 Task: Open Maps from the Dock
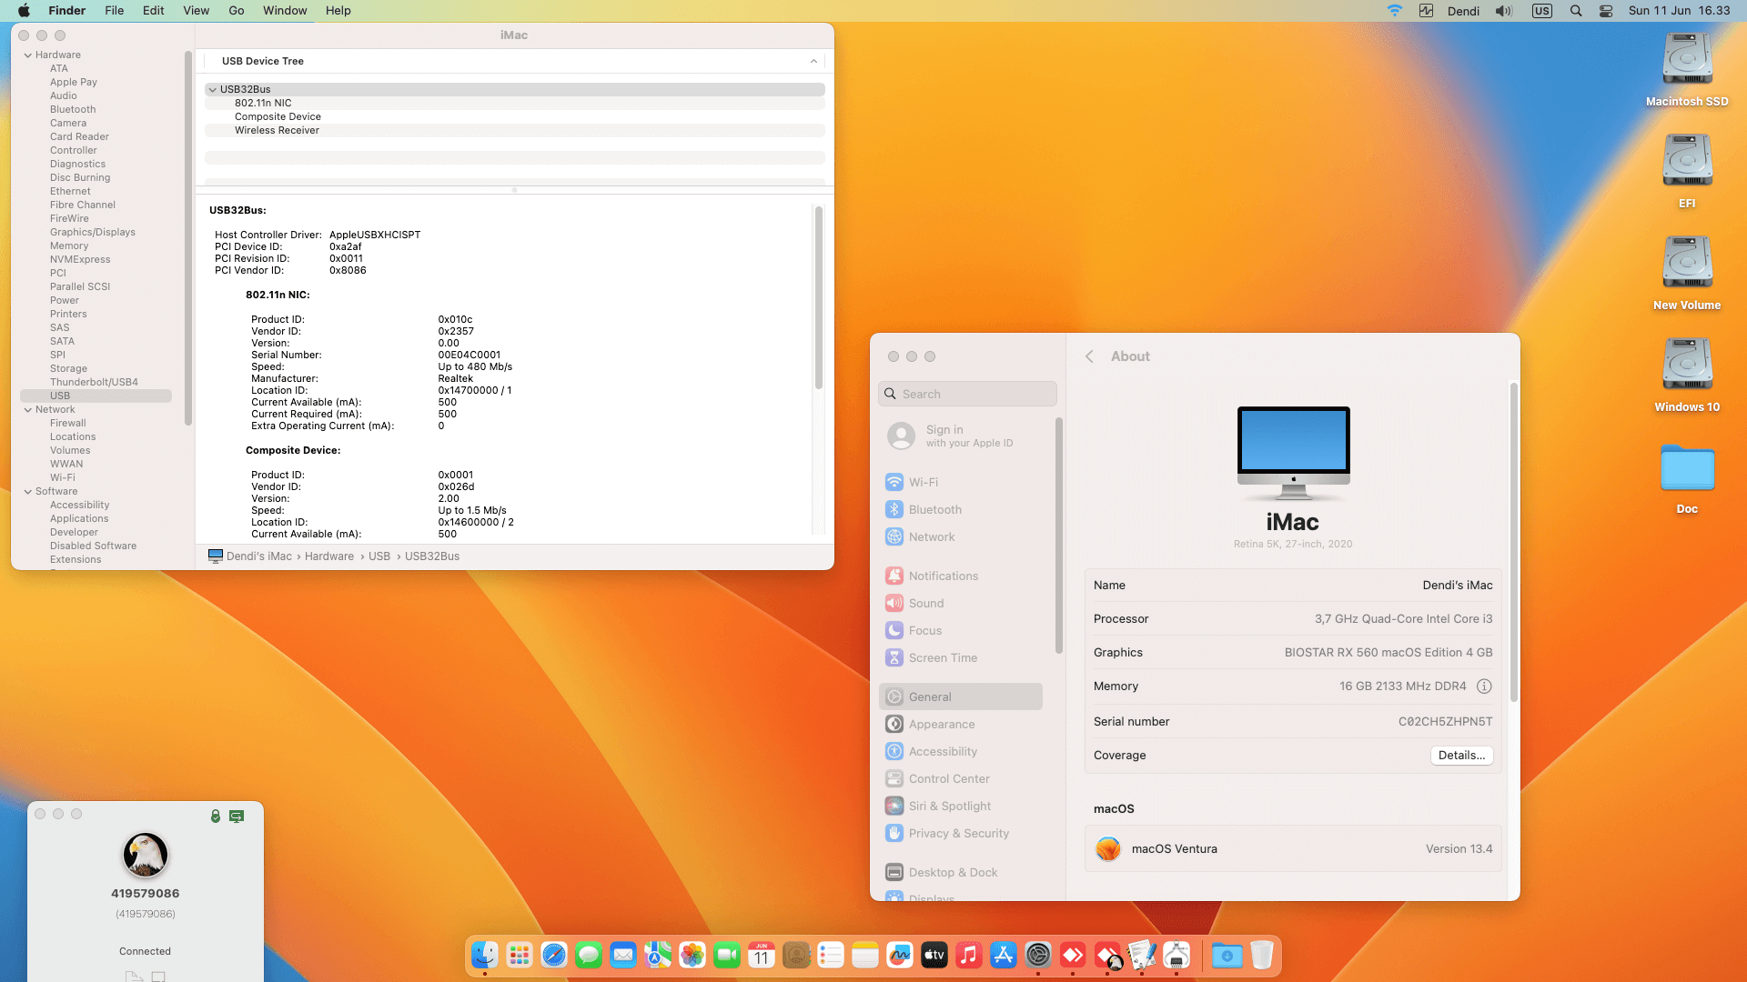click(658, 956)
